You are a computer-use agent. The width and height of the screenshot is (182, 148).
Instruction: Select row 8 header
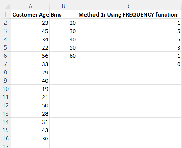pyautogui.click(x=6, y=72)
